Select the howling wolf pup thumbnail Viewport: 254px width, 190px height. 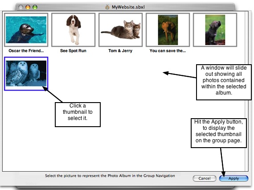tap(215, 30)
